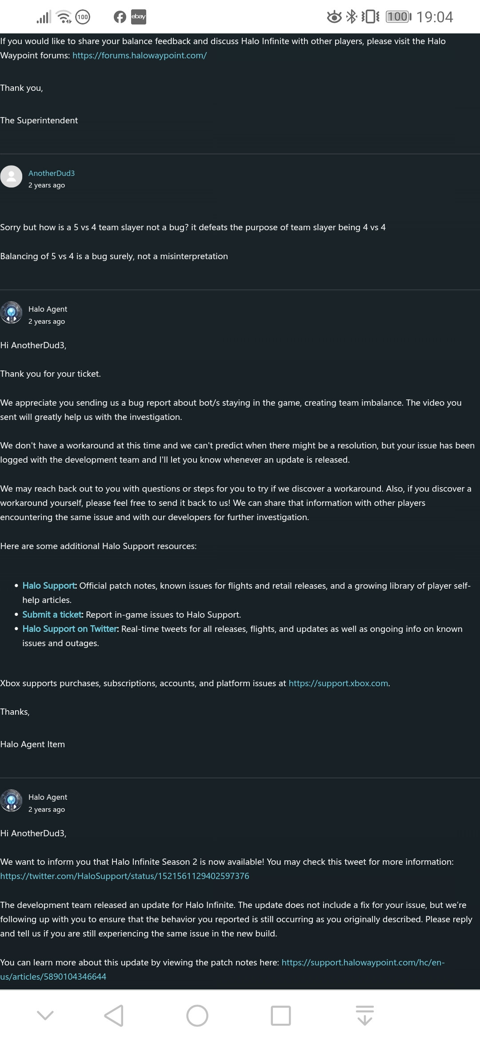Open recent apps with square button
480x1042 pixels.
(280, 1015)
